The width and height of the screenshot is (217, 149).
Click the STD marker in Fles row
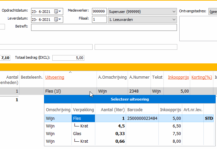(x=209, y=118)
